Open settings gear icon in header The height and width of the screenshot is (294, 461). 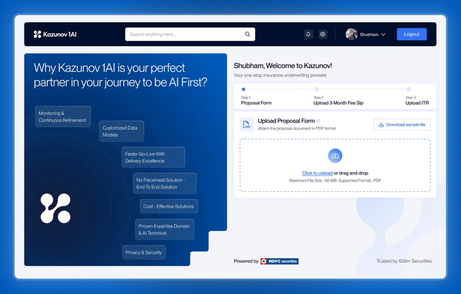pos(322,34)
